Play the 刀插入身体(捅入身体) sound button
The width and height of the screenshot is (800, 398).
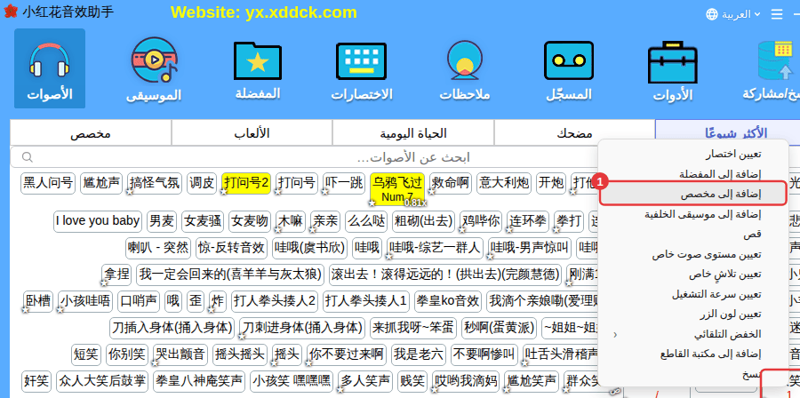click(x=172, y=328)
